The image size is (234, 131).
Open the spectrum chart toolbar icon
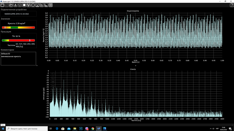[x=42, y=5]
